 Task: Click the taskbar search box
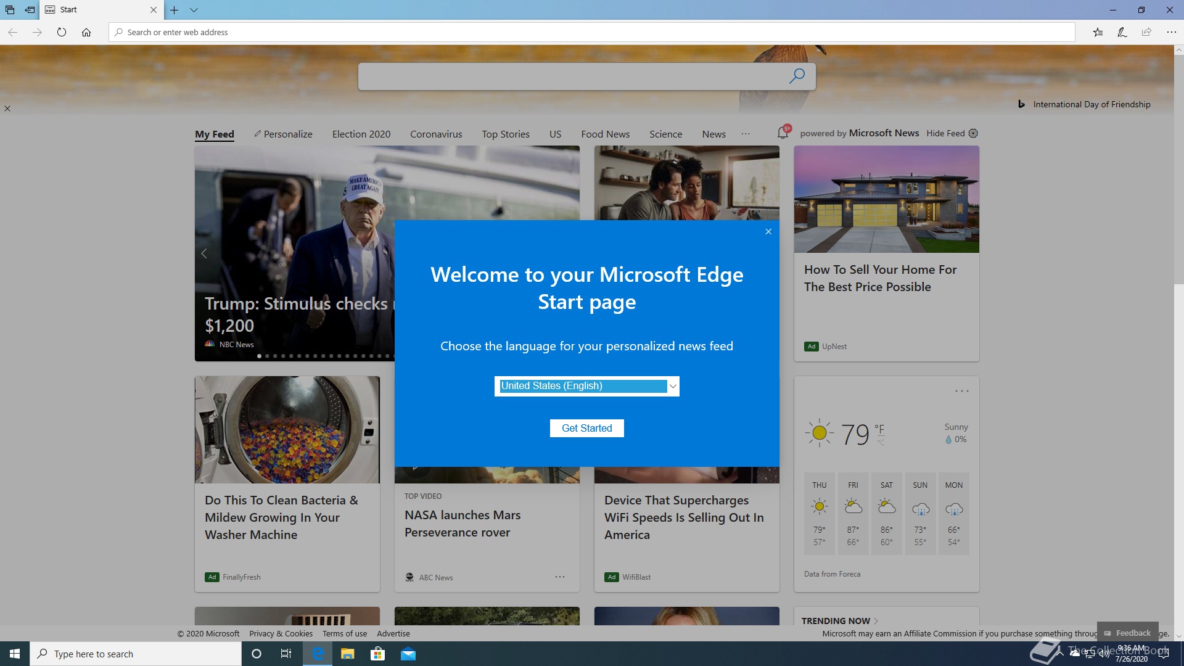136,654
